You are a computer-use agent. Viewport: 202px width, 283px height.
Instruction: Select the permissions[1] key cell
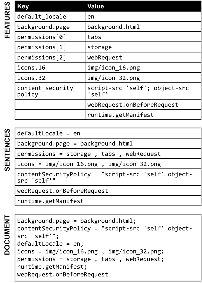coord(50,47)
